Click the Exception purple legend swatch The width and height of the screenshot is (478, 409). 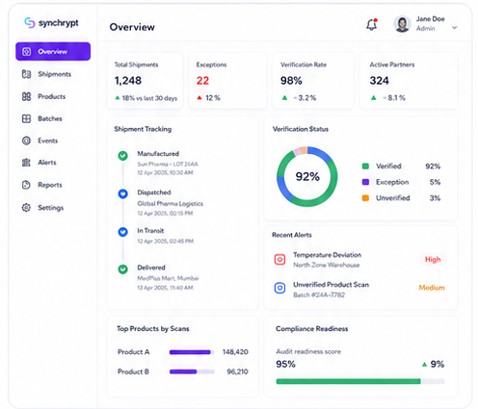pos(365,182)
